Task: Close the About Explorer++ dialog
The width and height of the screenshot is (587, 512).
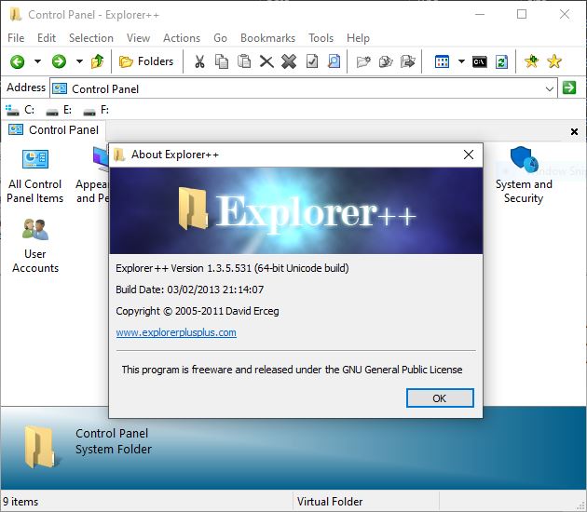Action: [x=469, y=155]
